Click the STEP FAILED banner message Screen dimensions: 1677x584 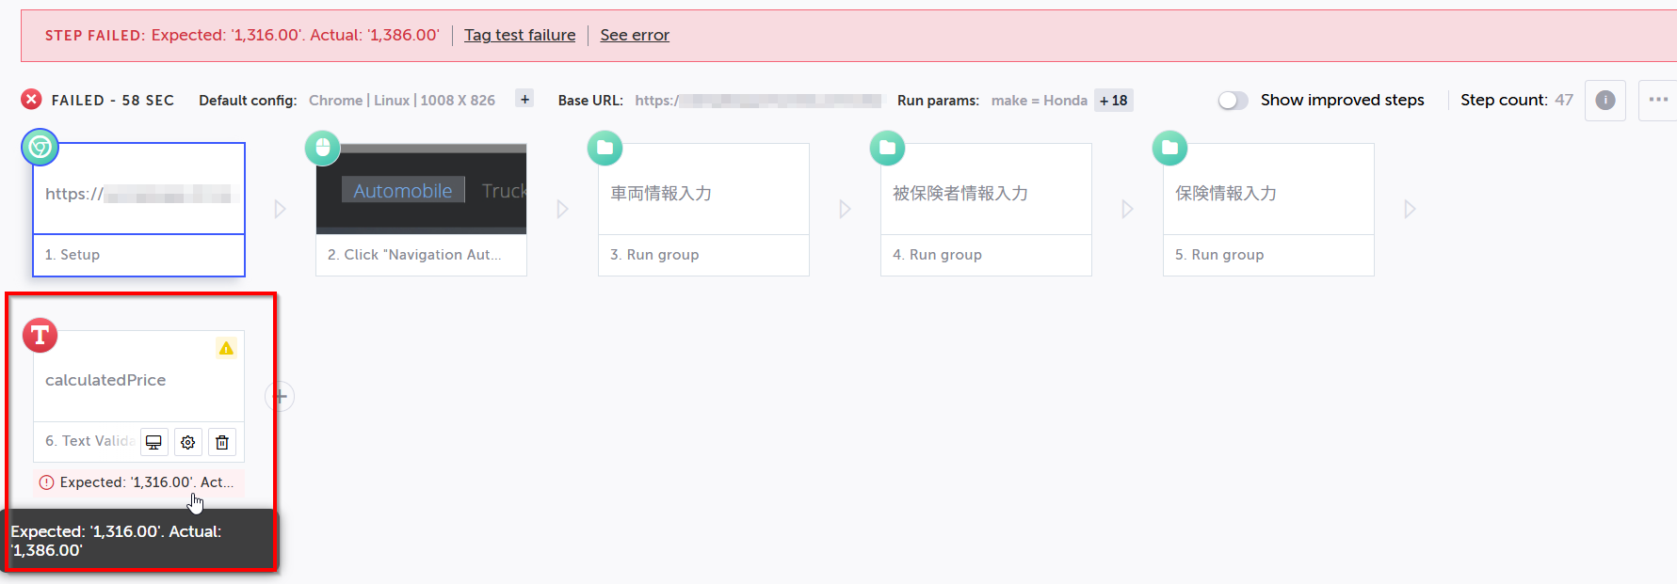click(x=242, y=35)
